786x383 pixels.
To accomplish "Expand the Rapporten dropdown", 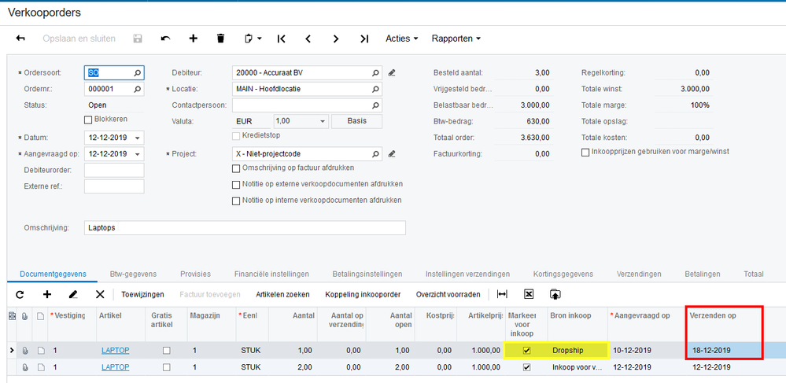I will point(456,39).
